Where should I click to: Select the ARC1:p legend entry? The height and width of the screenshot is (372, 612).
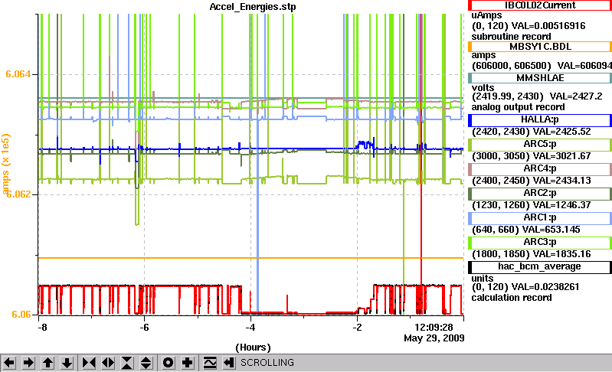pyautogui.click(x=540, y=218)
